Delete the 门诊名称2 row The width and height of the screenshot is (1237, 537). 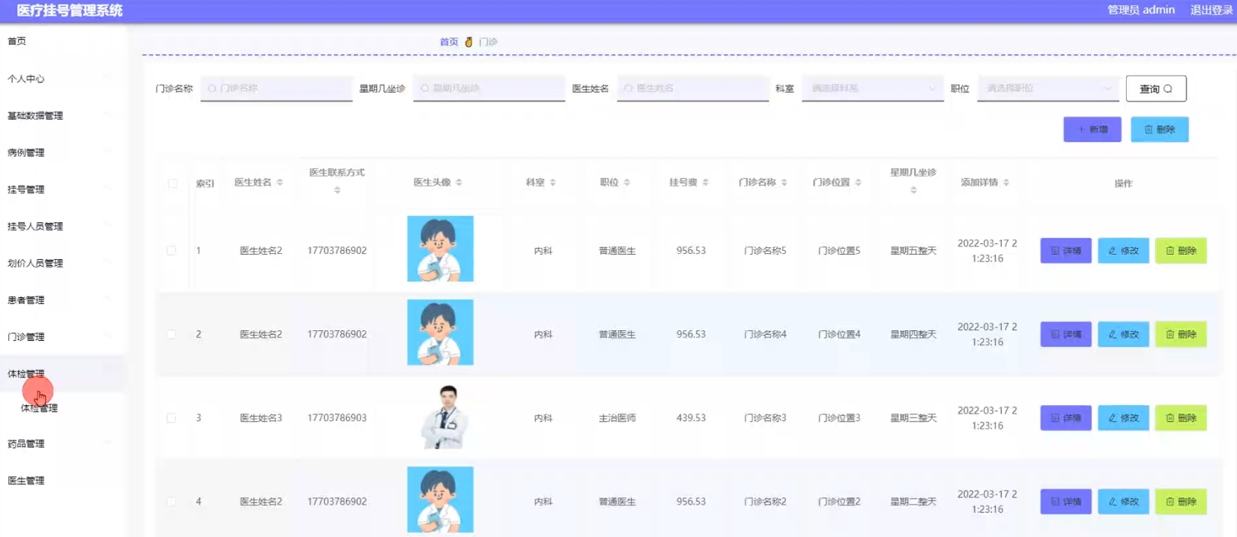click(x=1181, y=502)
